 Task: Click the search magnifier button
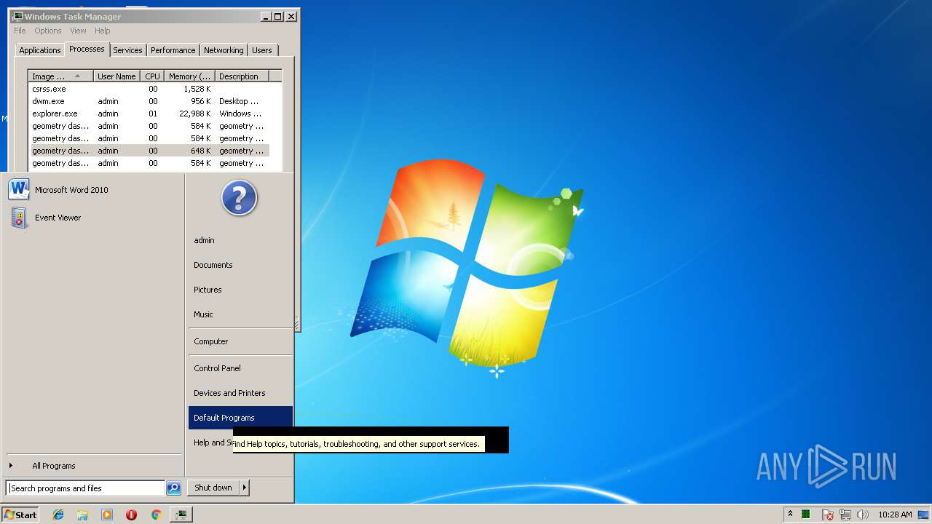coord(173,488)
